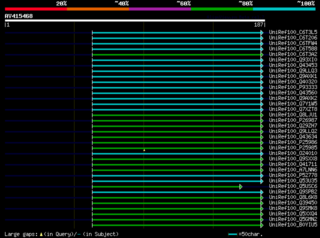Select the UniRef100_Q7XZT8 label
Viewport: 320px width, 238px height.
293,109
